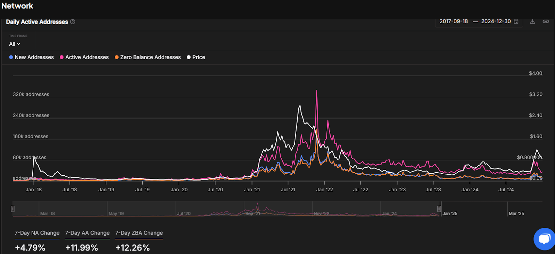
Task: Click Mar '25 in the range navigator
Action: (x=516, y=213)
